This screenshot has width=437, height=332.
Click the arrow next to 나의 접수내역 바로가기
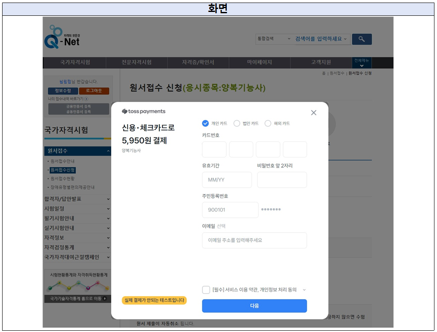click(86, 99)
